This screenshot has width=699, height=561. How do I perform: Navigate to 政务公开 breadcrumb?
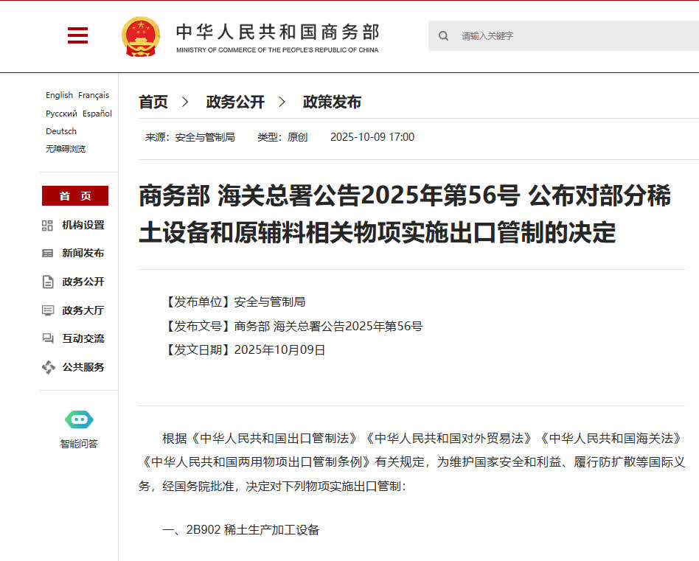[x=235, y=102]
